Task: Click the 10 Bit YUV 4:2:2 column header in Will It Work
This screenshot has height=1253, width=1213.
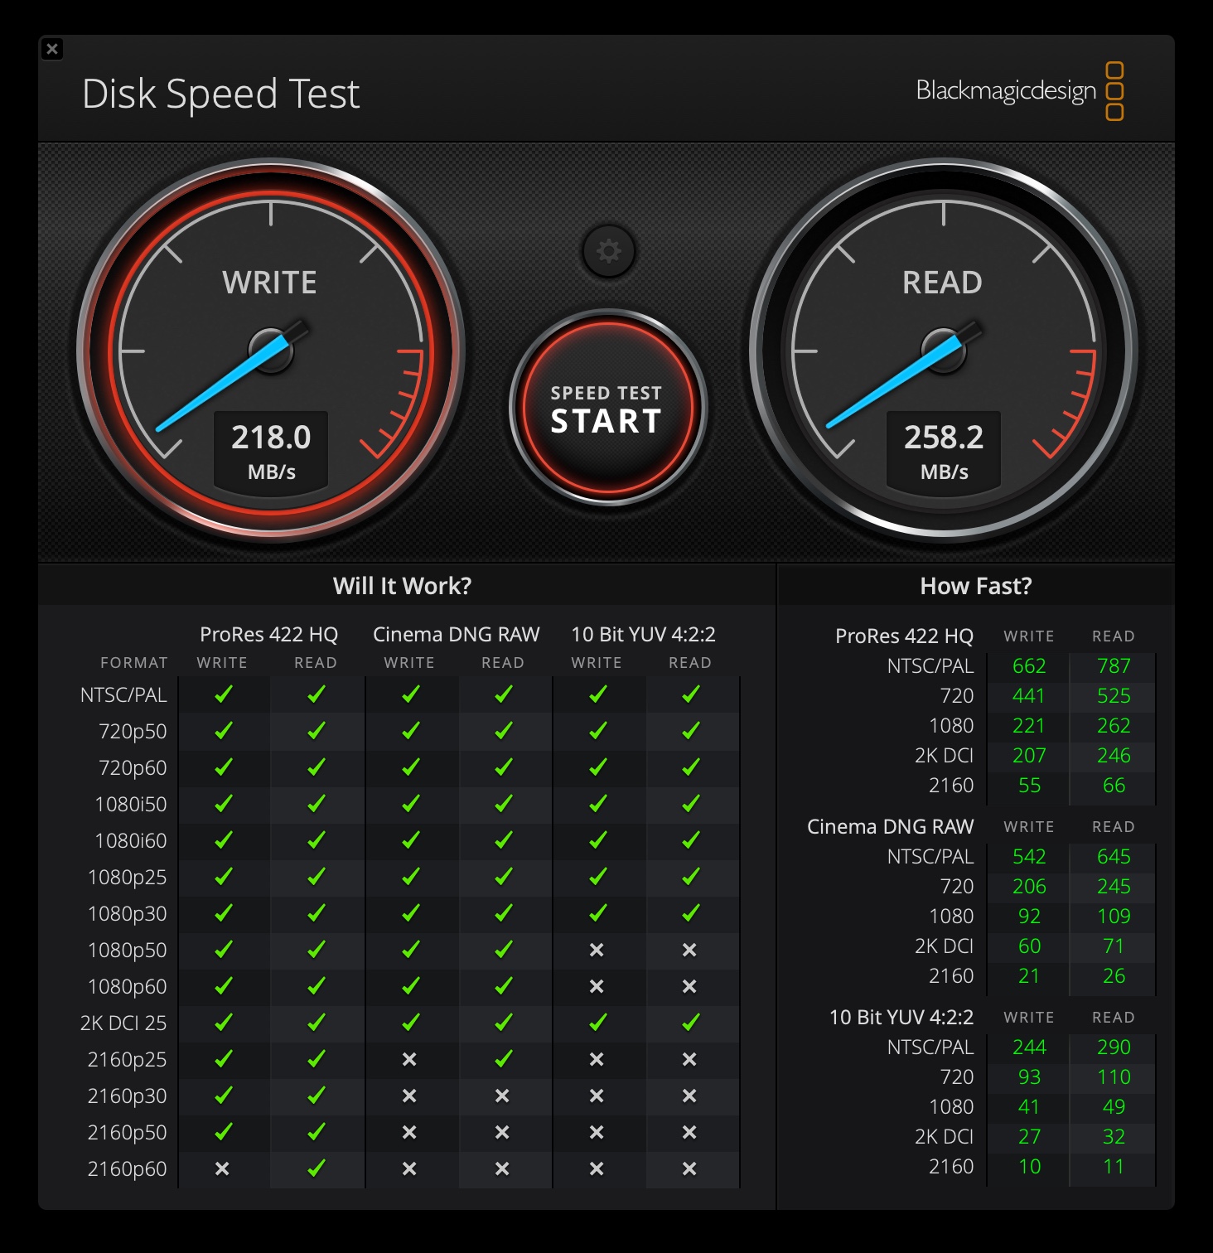Action: [643, 635]
